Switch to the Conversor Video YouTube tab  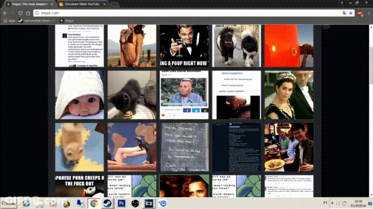[x=82, y=4]
